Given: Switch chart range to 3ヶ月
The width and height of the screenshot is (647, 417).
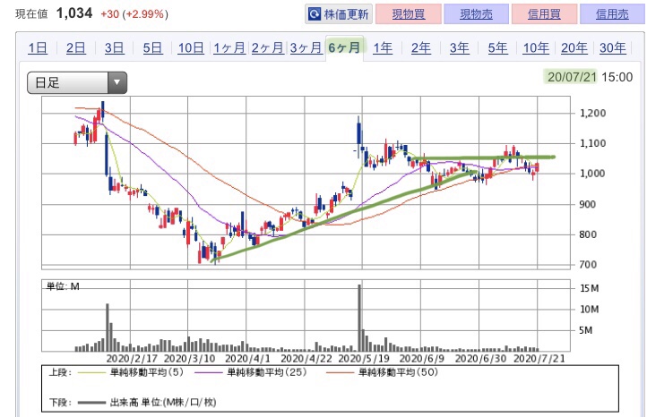Looking at the screenshot, I should point(306,48).
